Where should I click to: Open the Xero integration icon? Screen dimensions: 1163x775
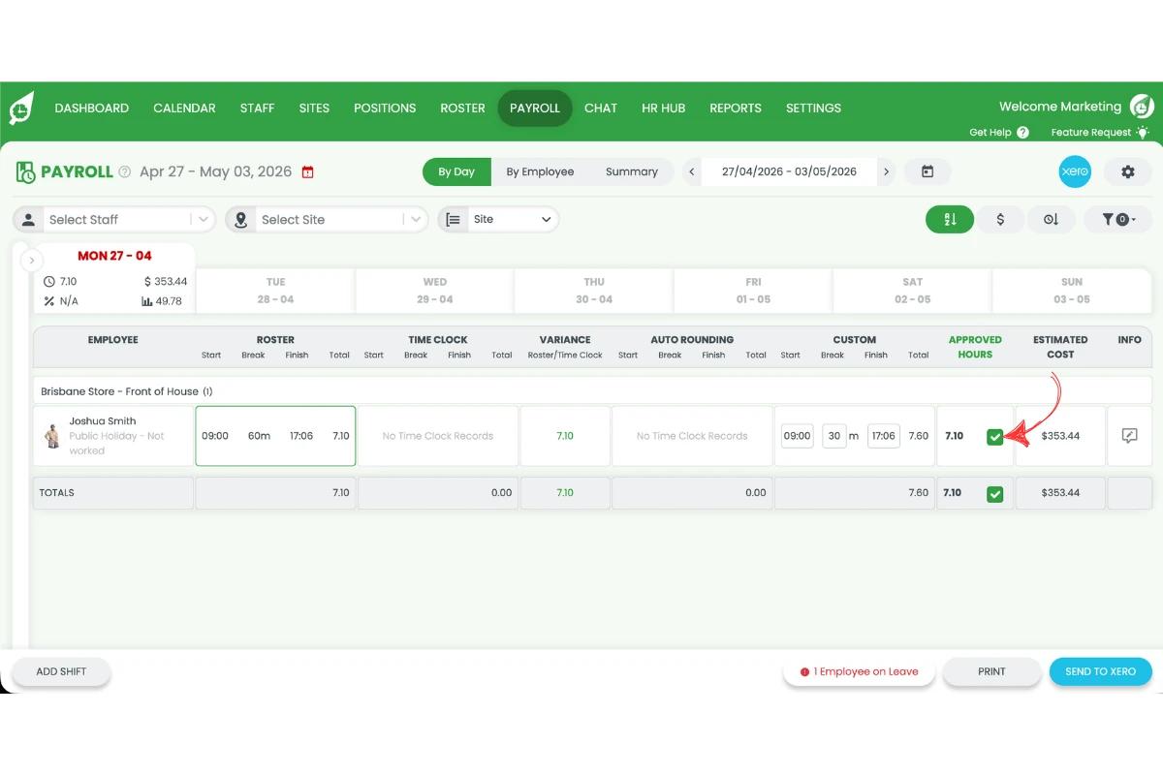click(1075, 171)
